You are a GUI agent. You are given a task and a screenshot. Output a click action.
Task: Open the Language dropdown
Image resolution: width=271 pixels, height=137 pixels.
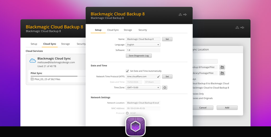[143, 45]
